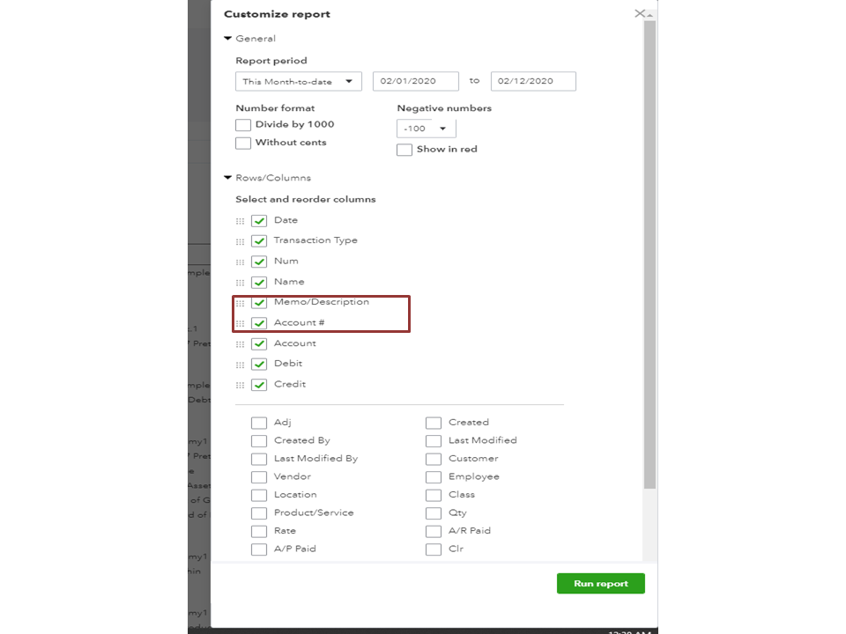This screenshot has width=846, height=634.
Task: Enable the Divide by 1000 checkbox
Action: click(x=243, y=125)
